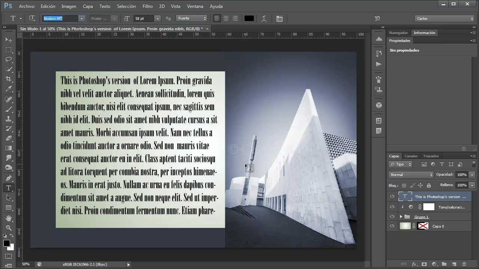
Task: Select the Clone Stamp tool
Action: 9,119
